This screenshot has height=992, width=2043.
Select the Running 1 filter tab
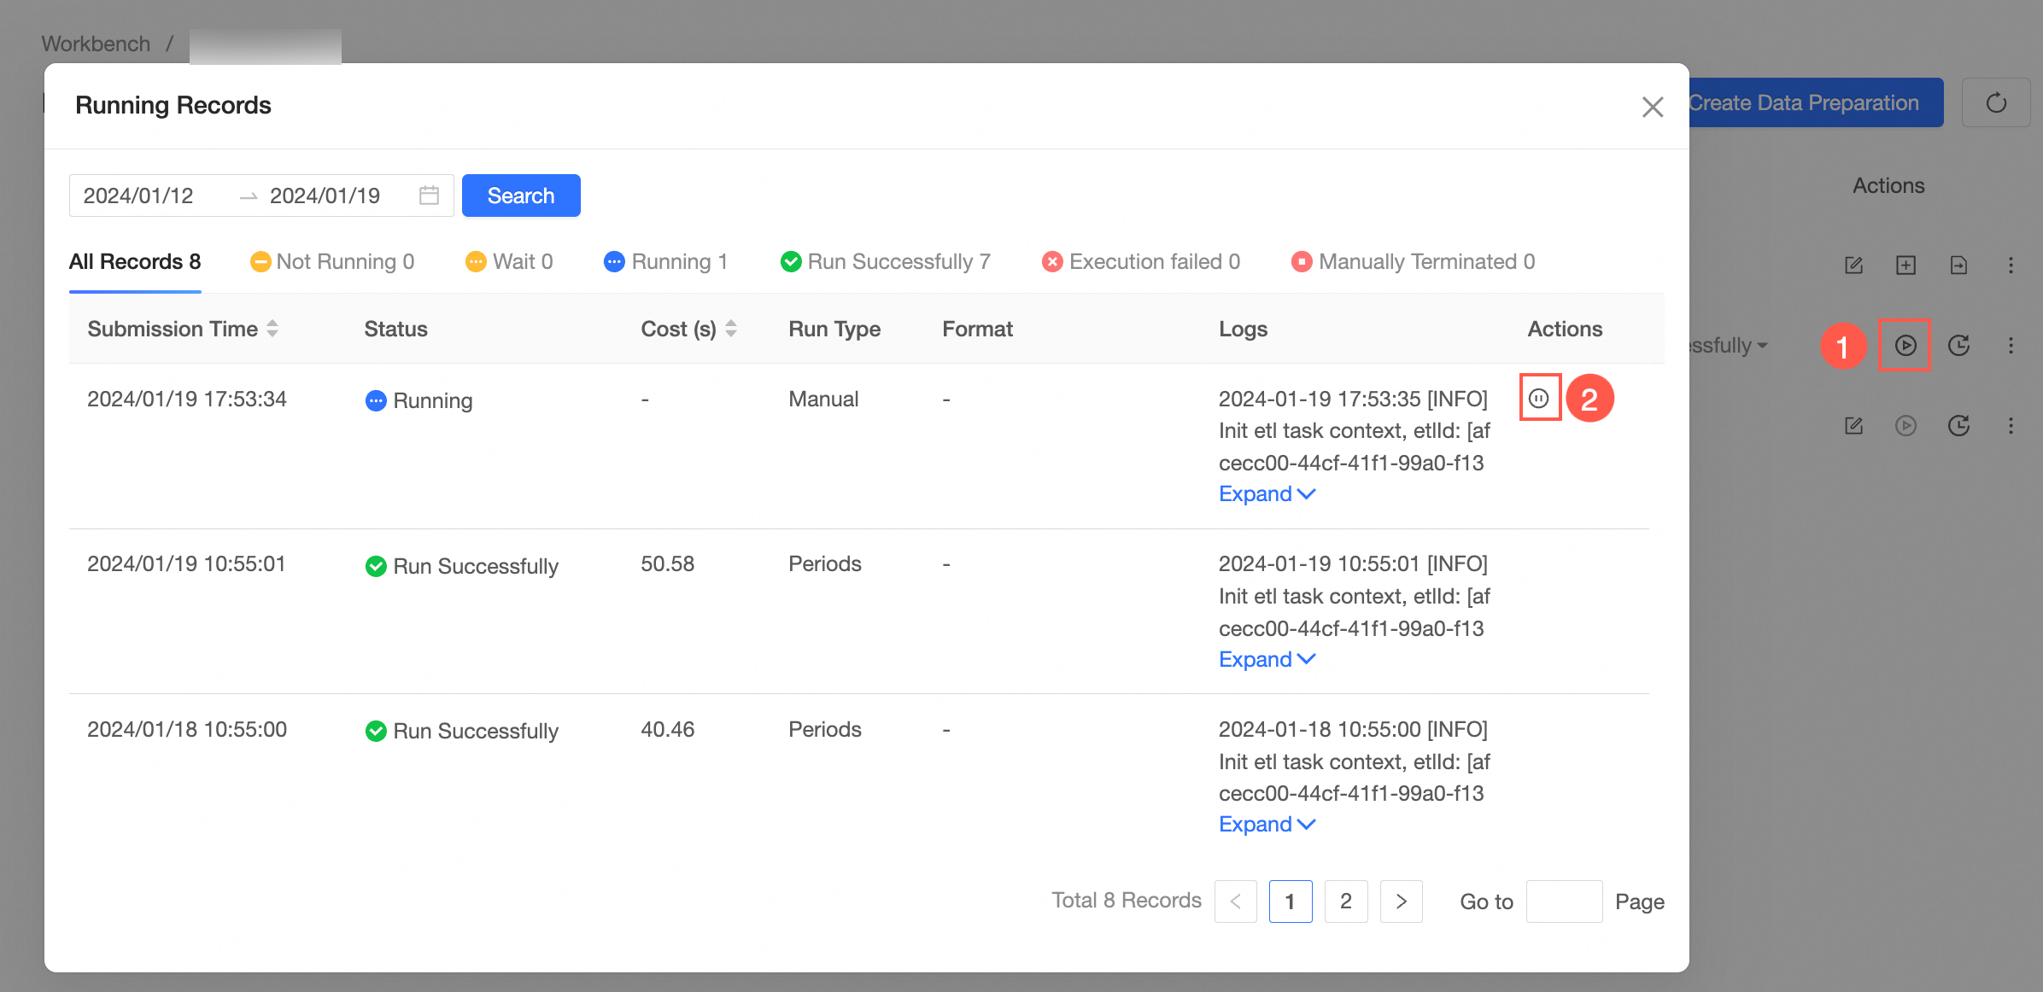[x=665, y=261]
